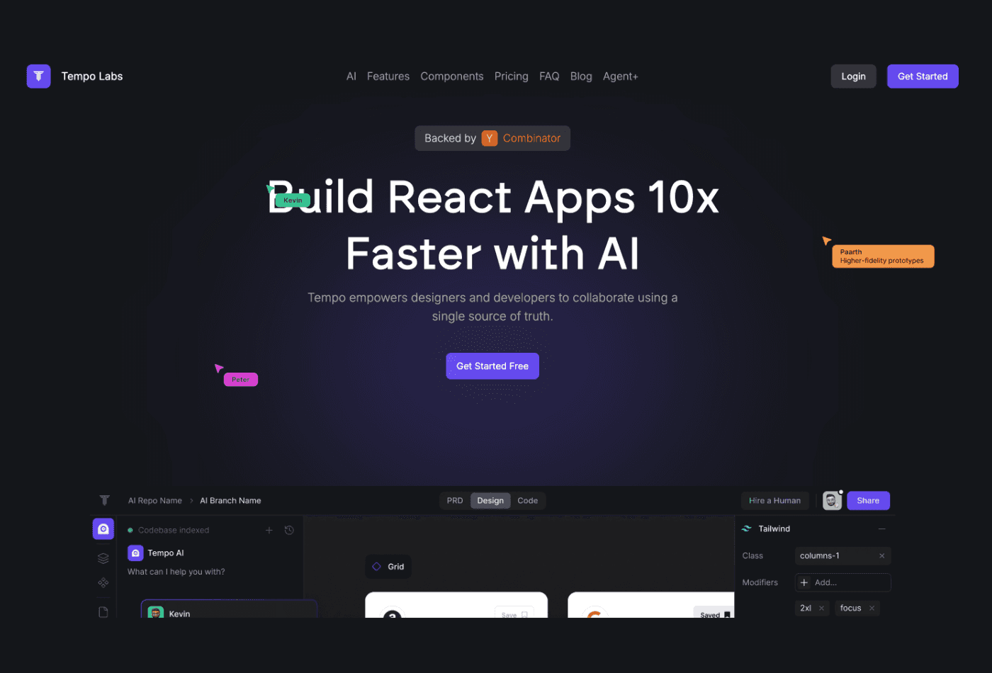
Task: Click the Tempo logo in editor toolbar
Action: 104,500
